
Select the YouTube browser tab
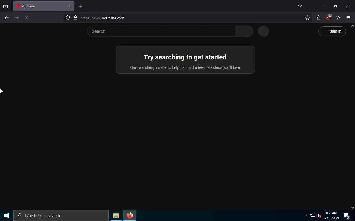[x=44, y=6]
